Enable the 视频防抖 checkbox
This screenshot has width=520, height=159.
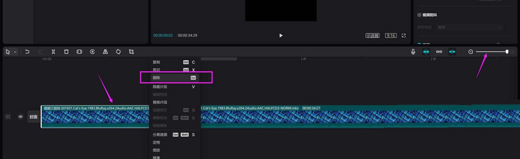point(419,15)
